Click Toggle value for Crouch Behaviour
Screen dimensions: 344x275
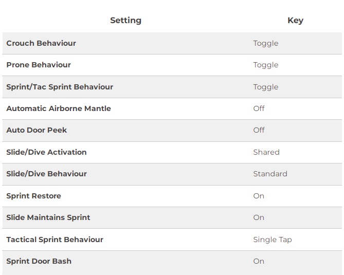266,43
